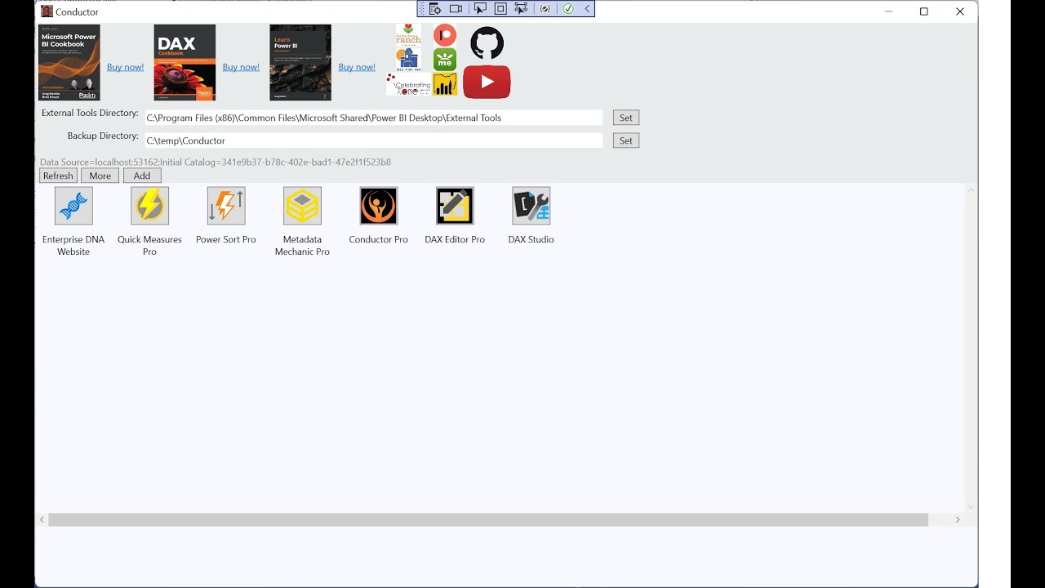Launch Enterprise DNA Website tool icon
Image resolution: width=1045 pixels, height=588 pixels.
pyautogui.click(x=73, y=206)
